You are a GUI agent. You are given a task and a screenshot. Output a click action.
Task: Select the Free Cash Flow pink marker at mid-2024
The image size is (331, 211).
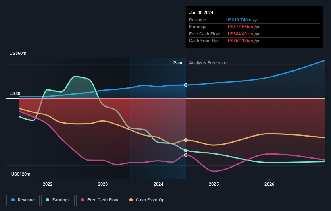tap(186, 155)
